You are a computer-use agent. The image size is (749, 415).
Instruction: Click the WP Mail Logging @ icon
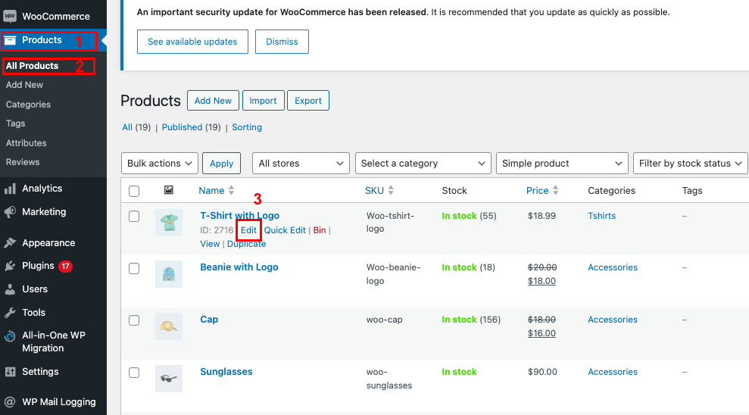point(10,402)
